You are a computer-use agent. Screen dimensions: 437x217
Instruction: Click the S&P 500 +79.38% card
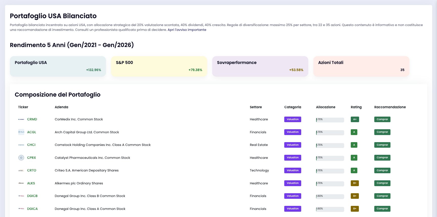(159, 66)
